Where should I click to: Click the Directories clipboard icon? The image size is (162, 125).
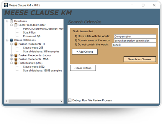pos(12,21)
